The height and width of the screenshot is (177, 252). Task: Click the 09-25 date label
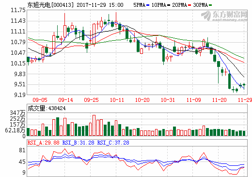tap(91, 100)
